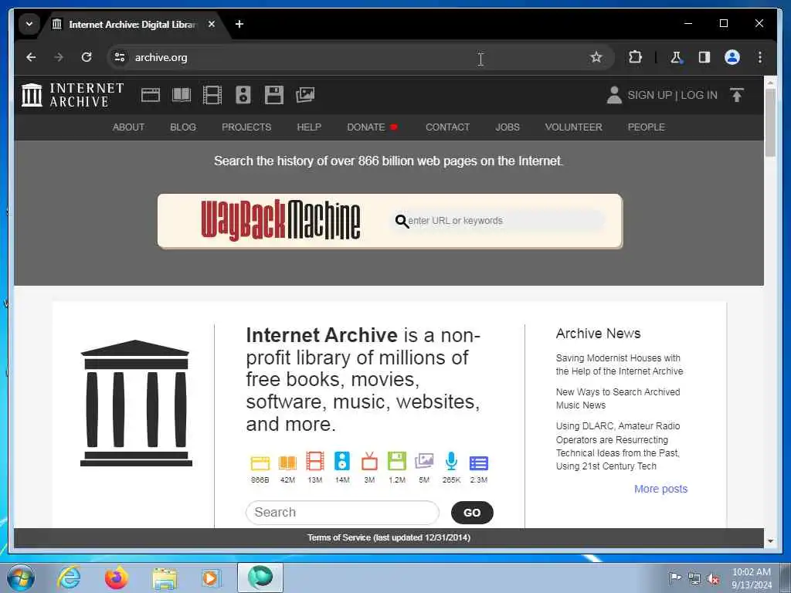Open the Chrome profile avatar
The image size is (791, 593).
[732, 57]
